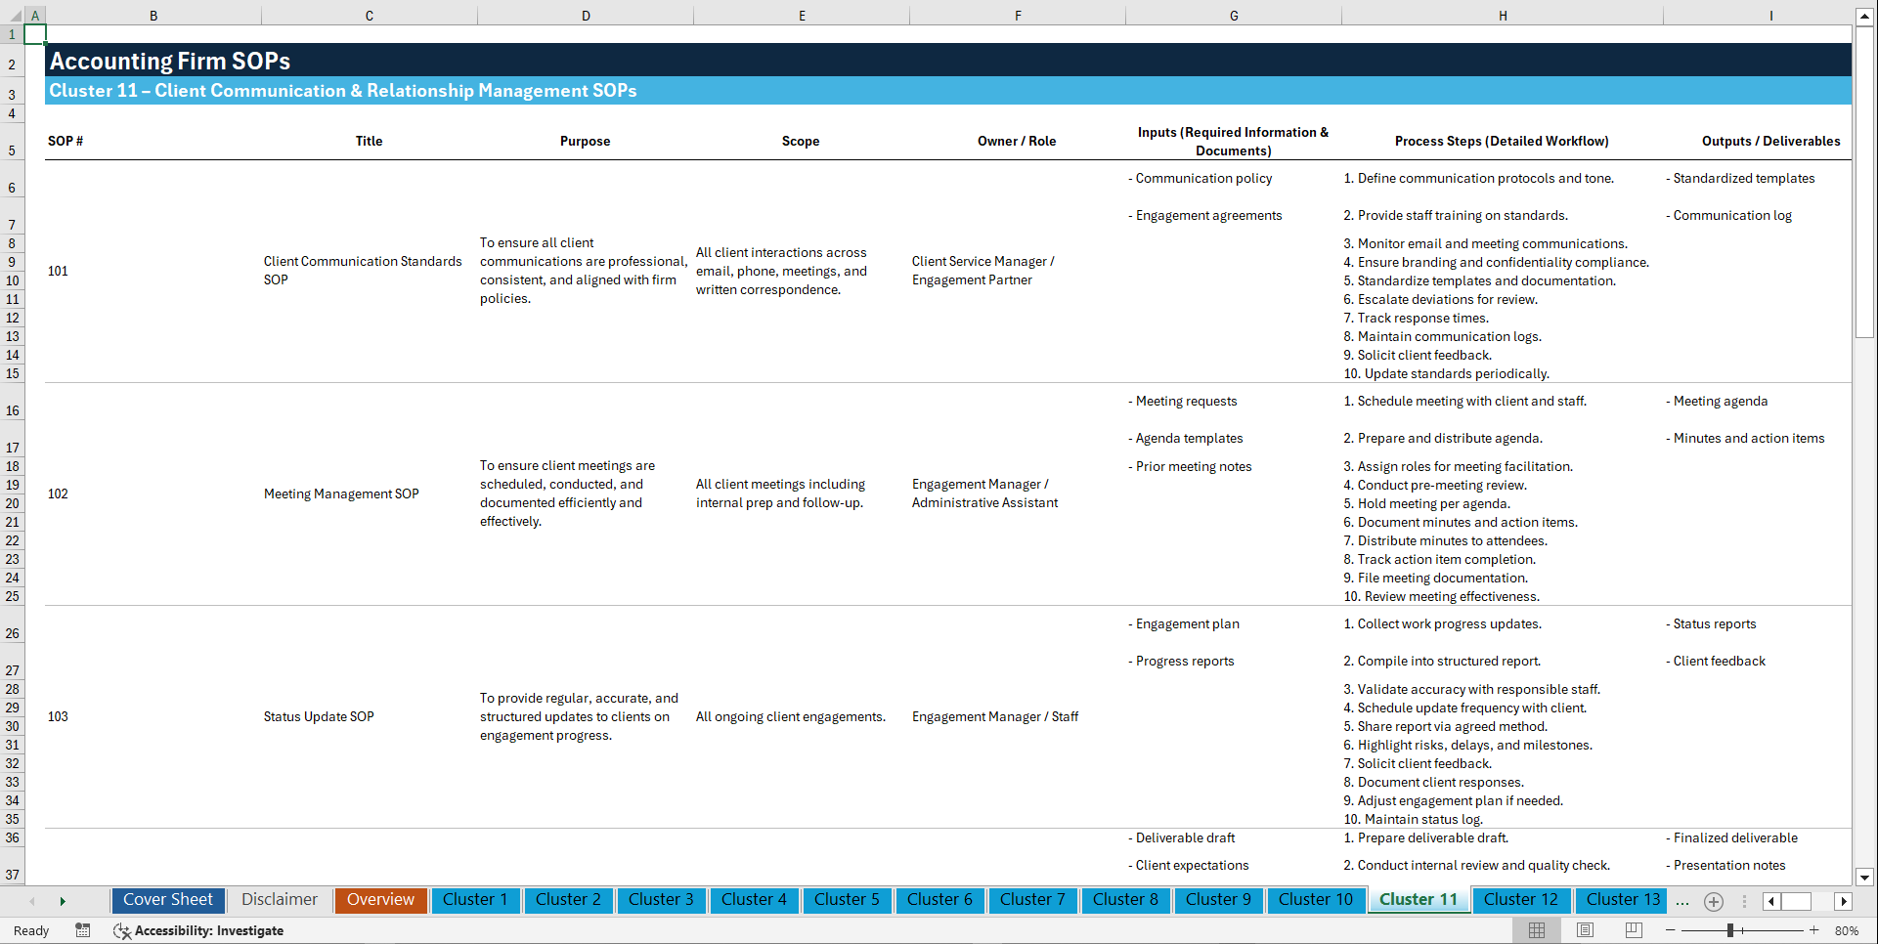Open Page Layout view from the status bar

click(x=1584, y=930)
